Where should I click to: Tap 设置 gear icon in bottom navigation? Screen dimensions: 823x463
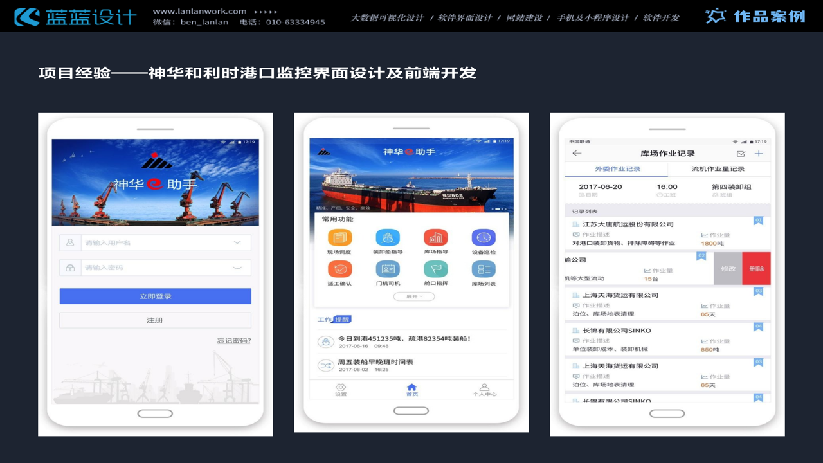click(x=341, y=388)
